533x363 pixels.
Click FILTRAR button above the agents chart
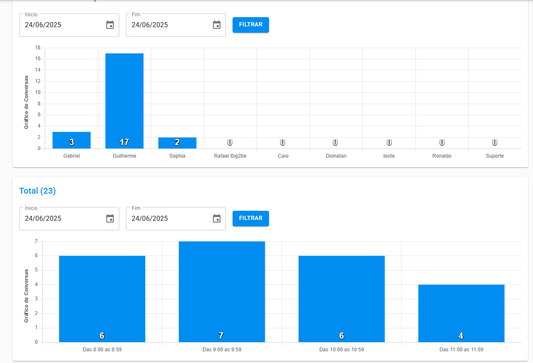[251, 25]
